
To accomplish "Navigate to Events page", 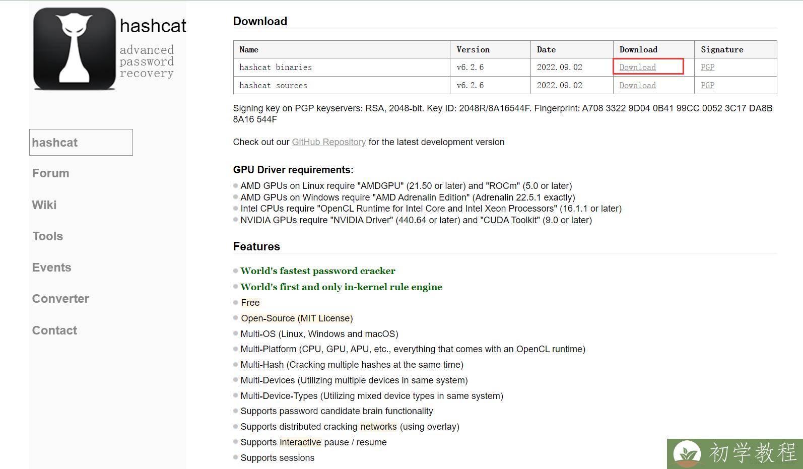I will [51, 267].
